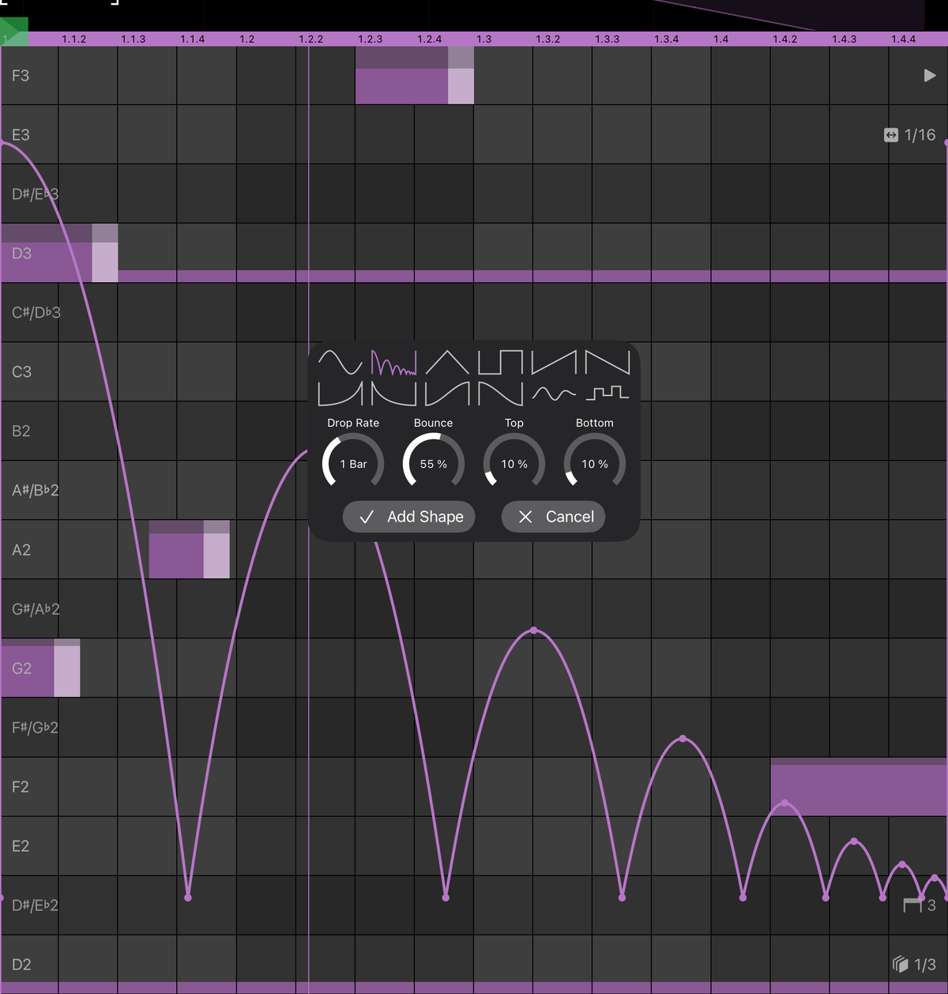Open the 1/16 grid snap setting
The width and height of the screenshot is (948, 994).
(x=909, y=135)
